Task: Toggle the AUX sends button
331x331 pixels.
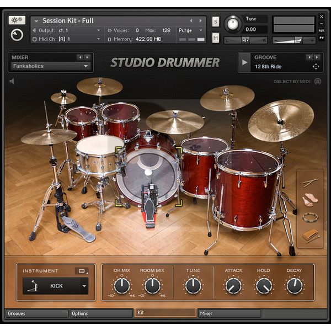Action: click(x=322, y=30)
